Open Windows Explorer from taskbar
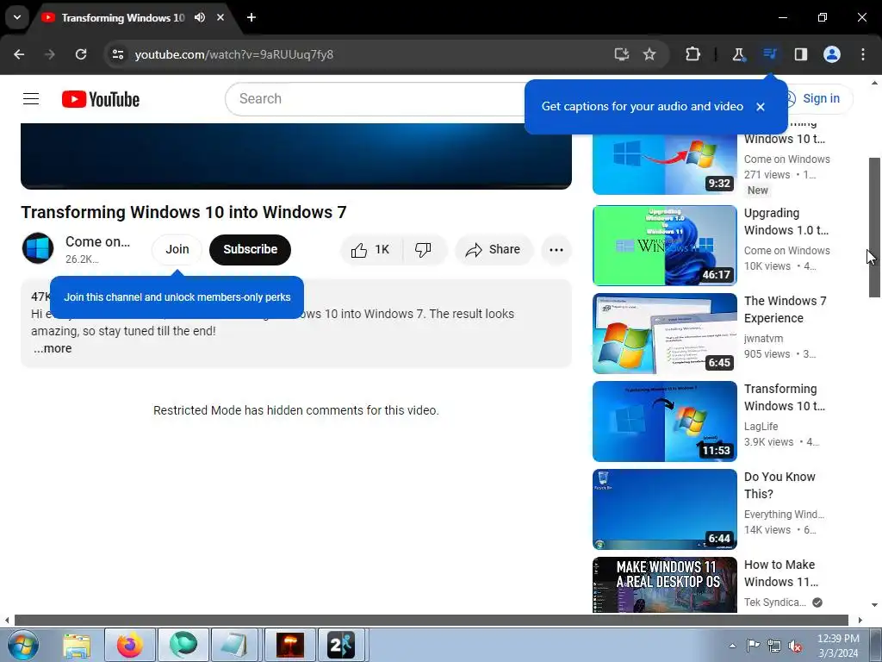The height and width of the screenshot is (662, 882). tap(77, 645)
